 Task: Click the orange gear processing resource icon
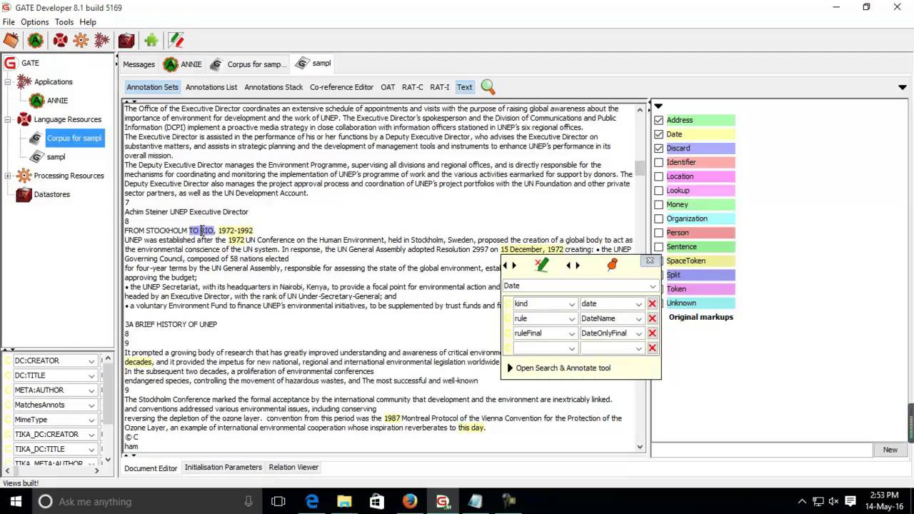coord(81,40)
